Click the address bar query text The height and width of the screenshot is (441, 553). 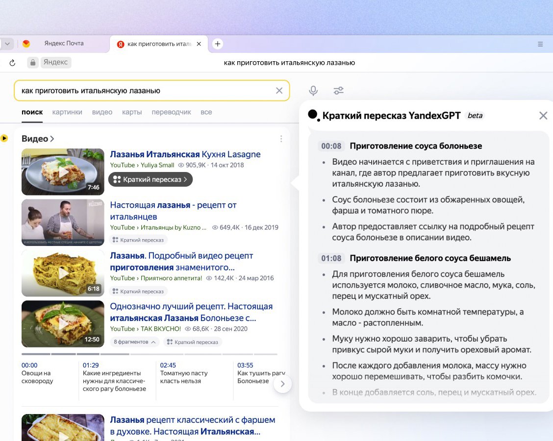(289, 63)
